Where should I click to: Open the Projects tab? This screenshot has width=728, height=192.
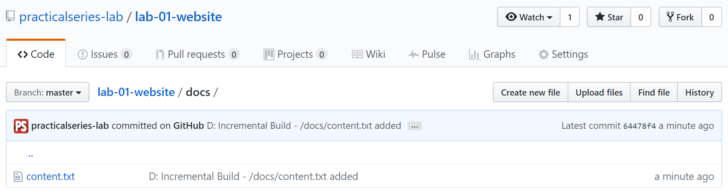click(295, 54)
